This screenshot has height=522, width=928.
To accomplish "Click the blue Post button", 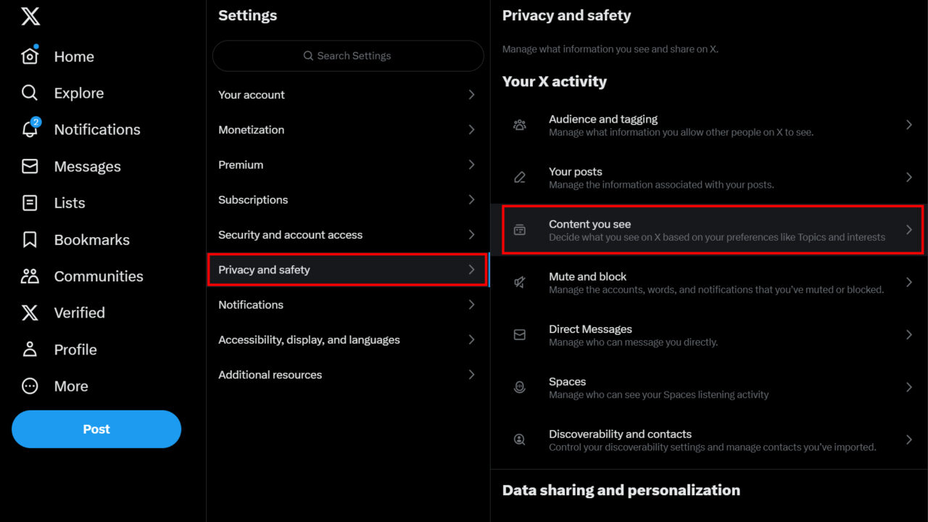I will tap(96, 429).
